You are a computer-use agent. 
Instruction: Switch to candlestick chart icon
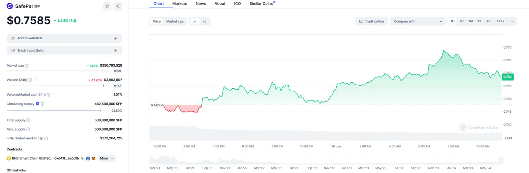point(205,21)
